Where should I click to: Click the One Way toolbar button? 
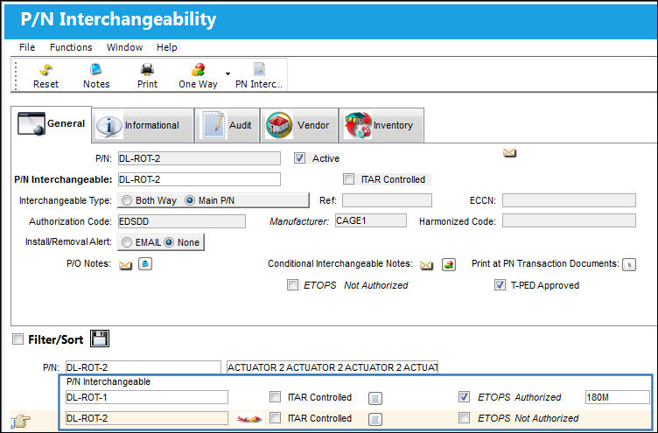198,75
